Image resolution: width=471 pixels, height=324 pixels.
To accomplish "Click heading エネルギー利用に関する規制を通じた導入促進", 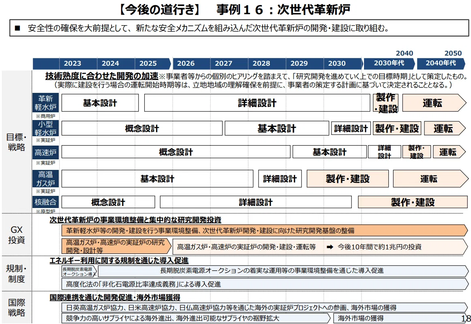I will pyautogui.click(x=119, y=260).
